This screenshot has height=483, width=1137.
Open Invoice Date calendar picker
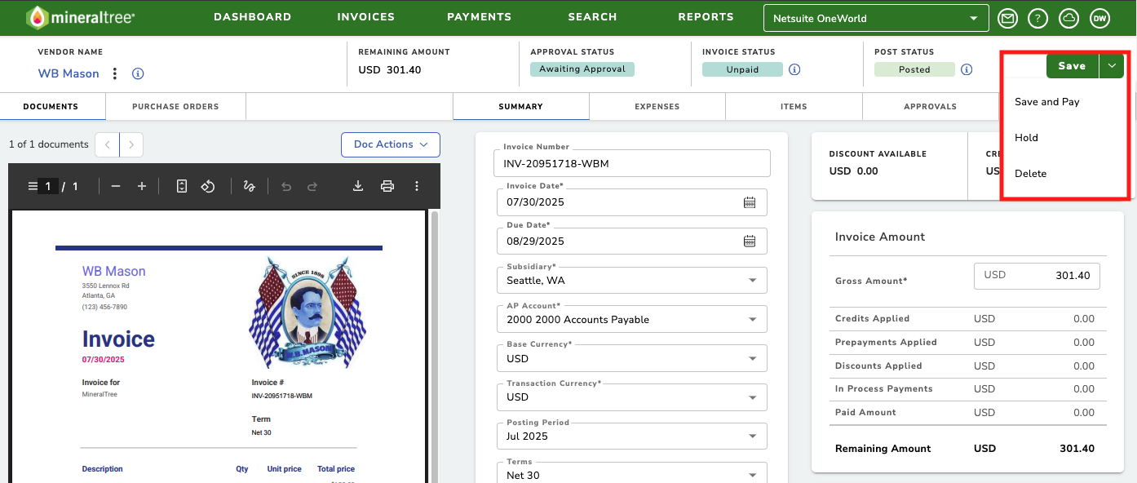pyautogui.click(x=750, y=202)
